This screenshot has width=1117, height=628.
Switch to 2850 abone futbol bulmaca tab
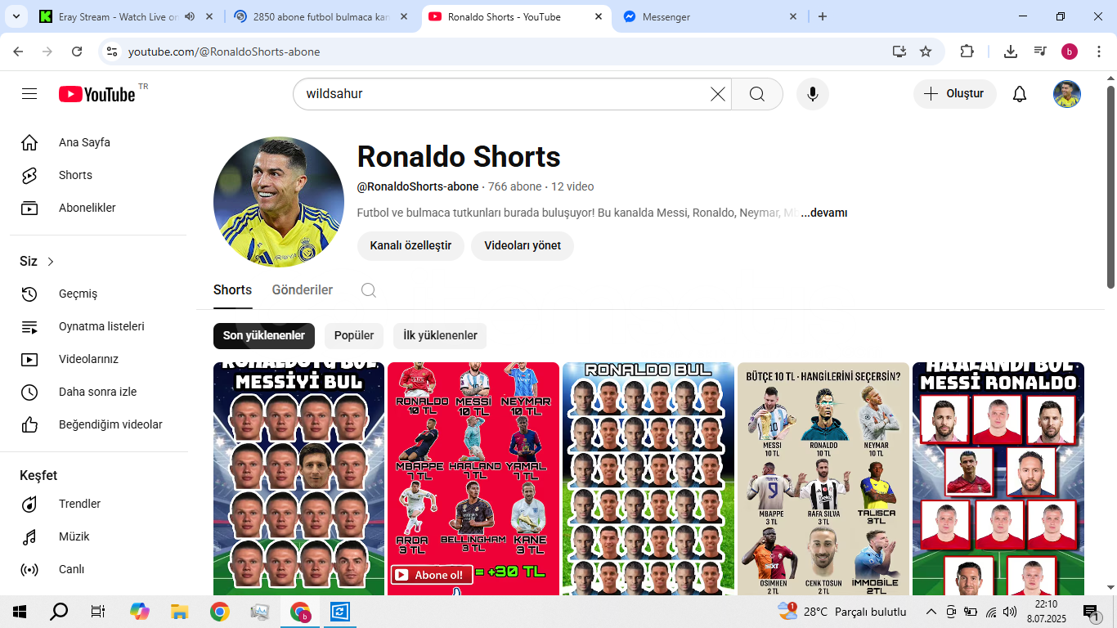click(x=321, y=16)
